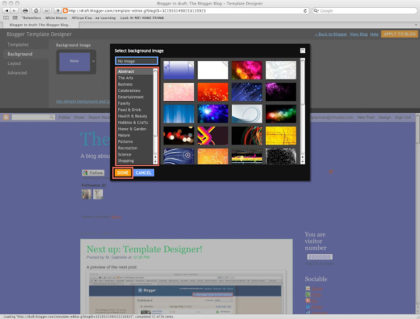Click the add bookmark plus button
Screen dimensions: 420x319
click(x=58, y=11)
